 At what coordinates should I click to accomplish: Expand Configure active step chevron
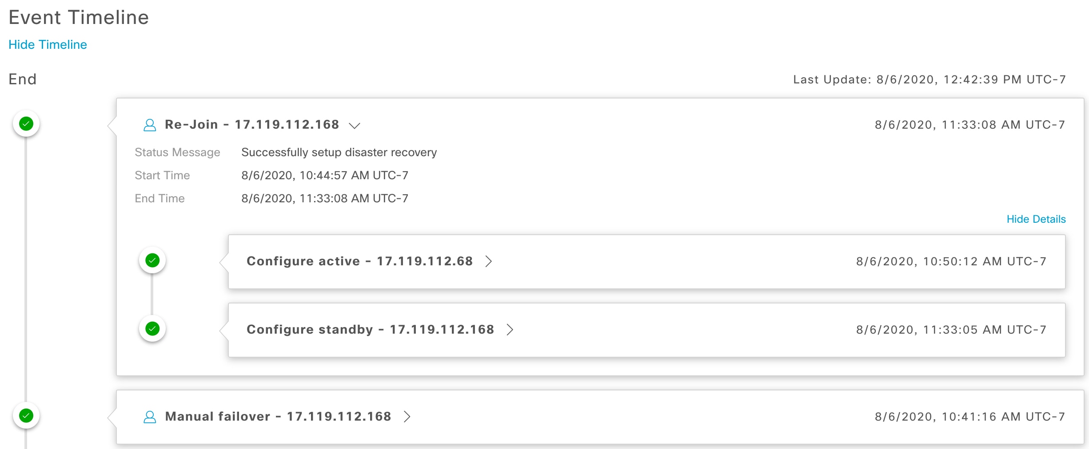coord(488,261)
